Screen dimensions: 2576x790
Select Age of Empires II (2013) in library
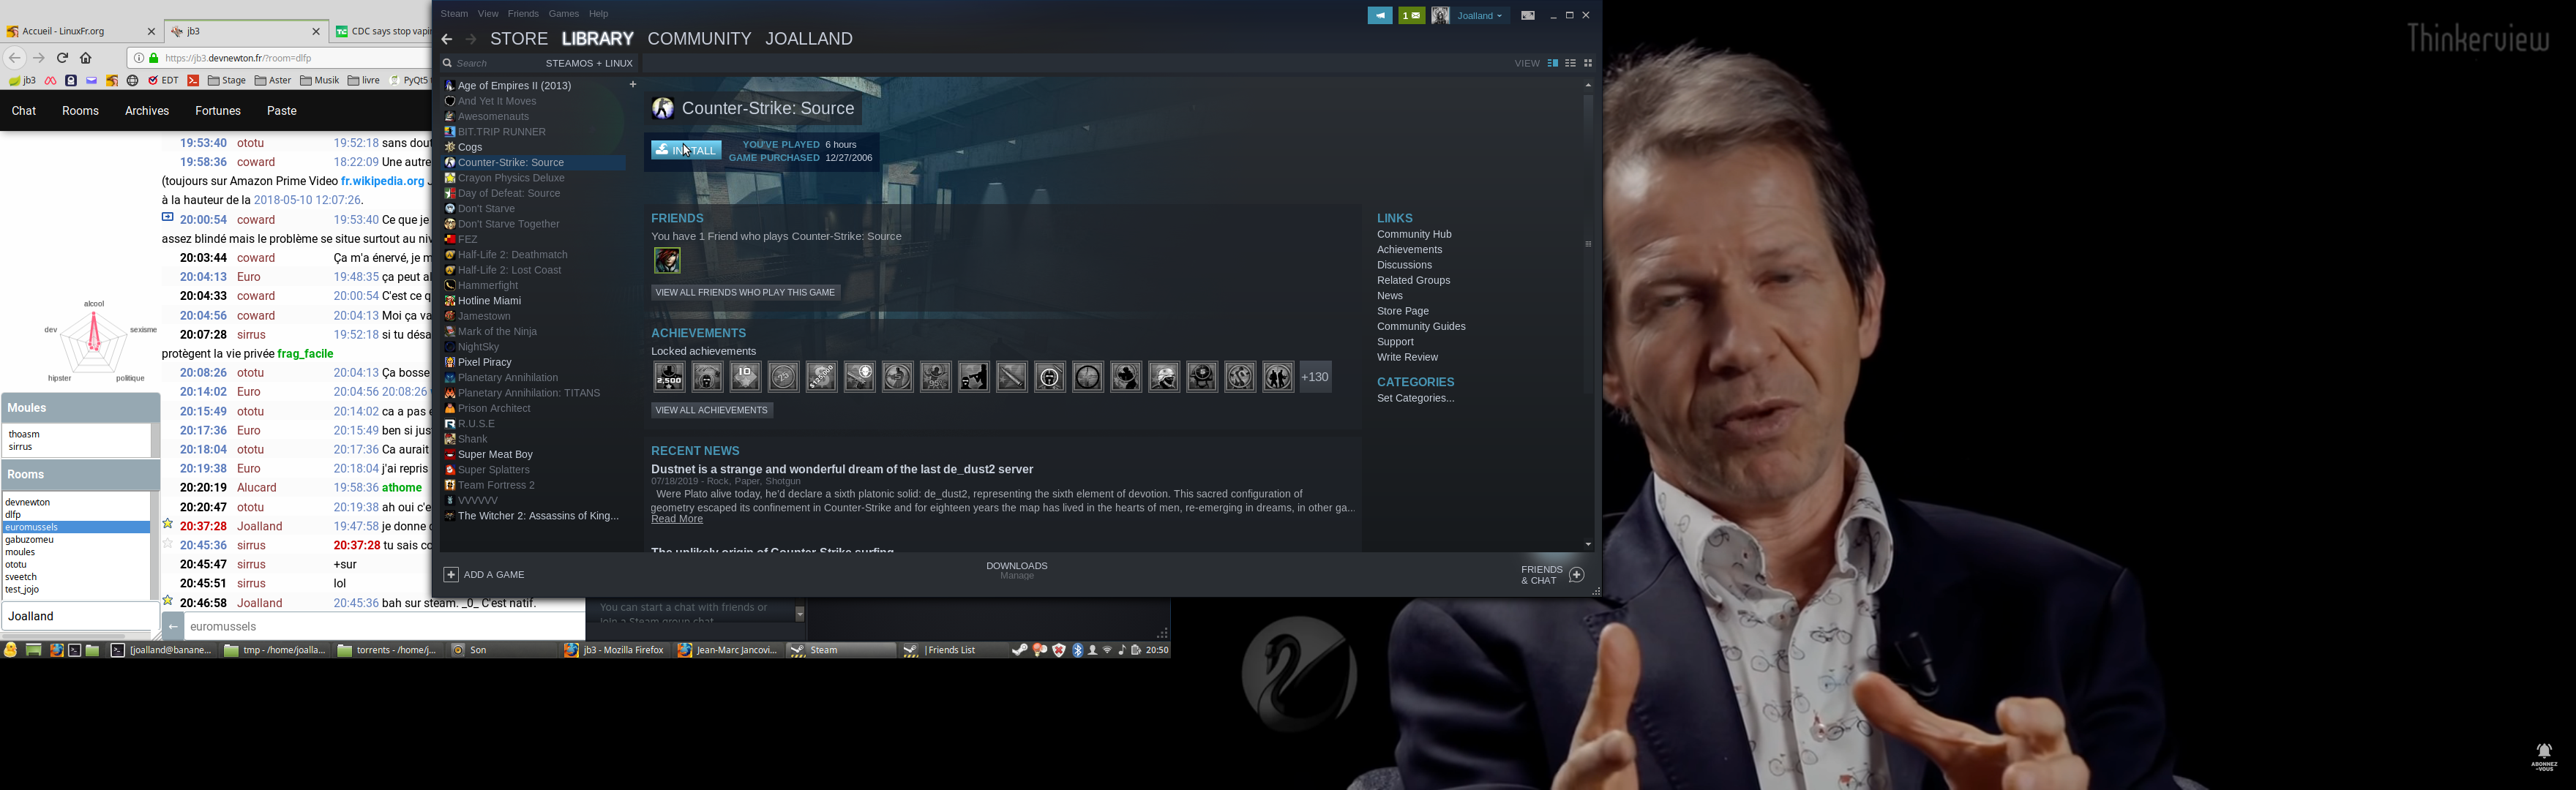pos(513,86)
